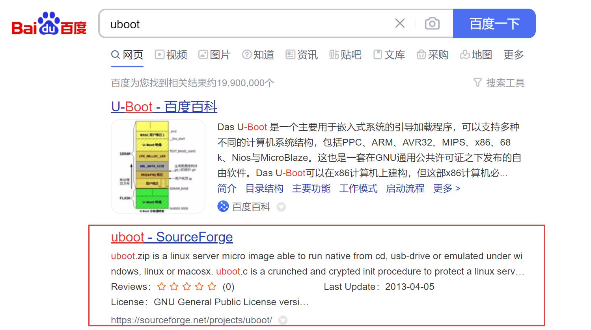The image size is (591, 330).
Task: Select the 网页 tab
Action: 127,55
